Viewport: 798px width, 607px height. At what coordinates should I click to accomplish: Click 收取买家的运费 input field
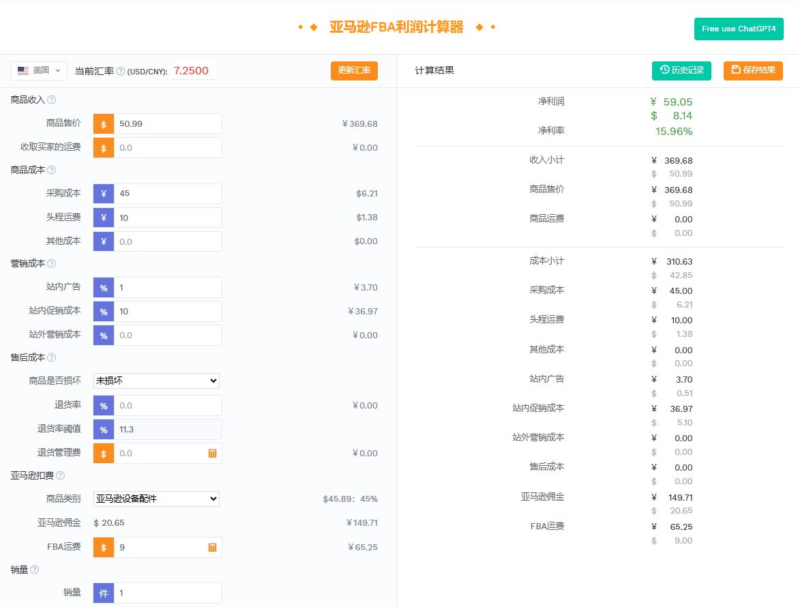167,147
